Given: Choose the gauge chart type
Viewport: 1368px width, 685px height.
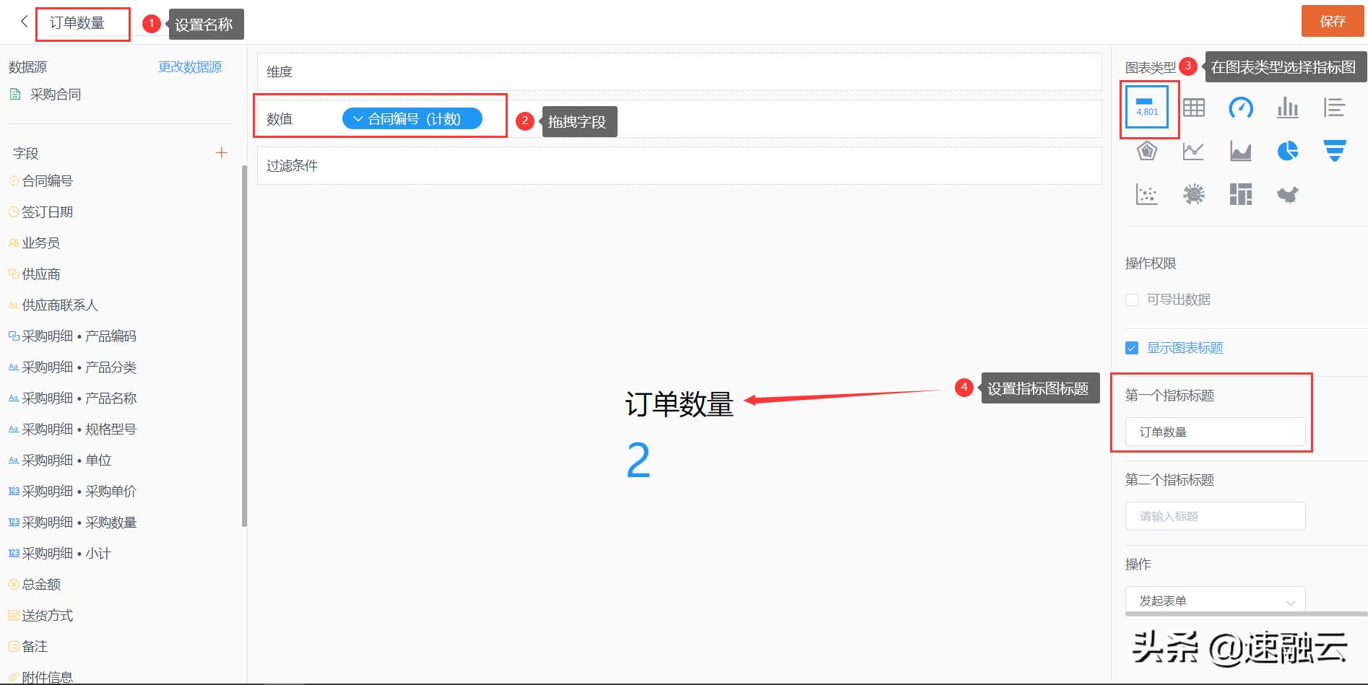Looking at the screenshot, I should tap(1241, 108).
